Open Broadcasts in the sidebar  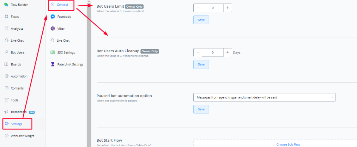[18, 112]
